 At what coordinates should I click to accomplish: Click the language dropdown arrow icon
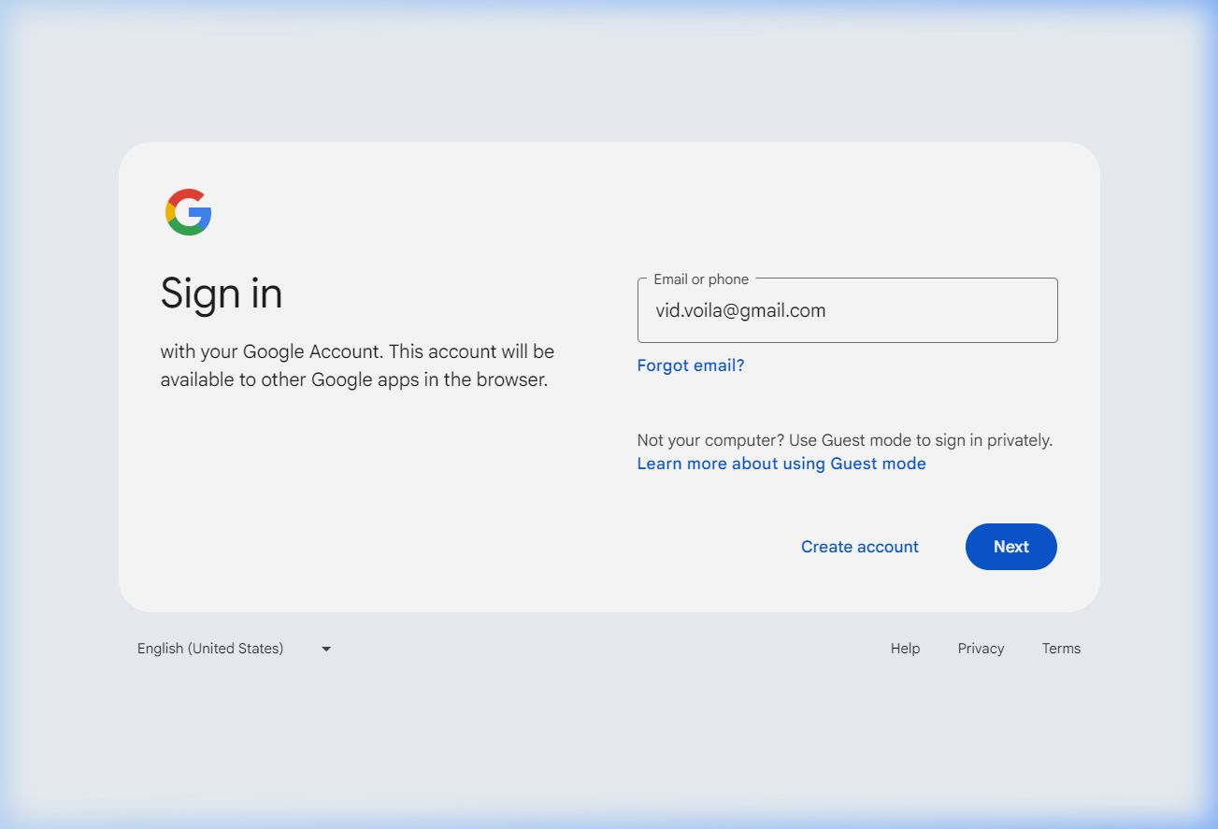[x=326, y=649]
